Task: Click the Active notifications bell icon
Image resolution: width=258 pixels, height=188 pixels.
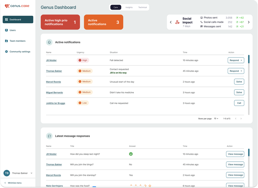Action: (49, 42)
